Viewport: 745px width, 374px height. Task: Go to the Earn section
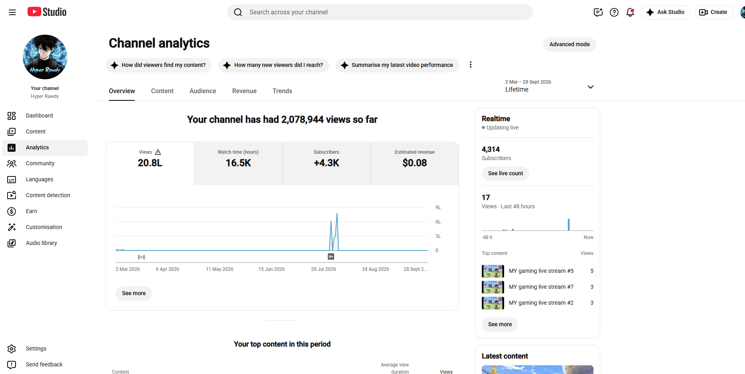(45, 211)
